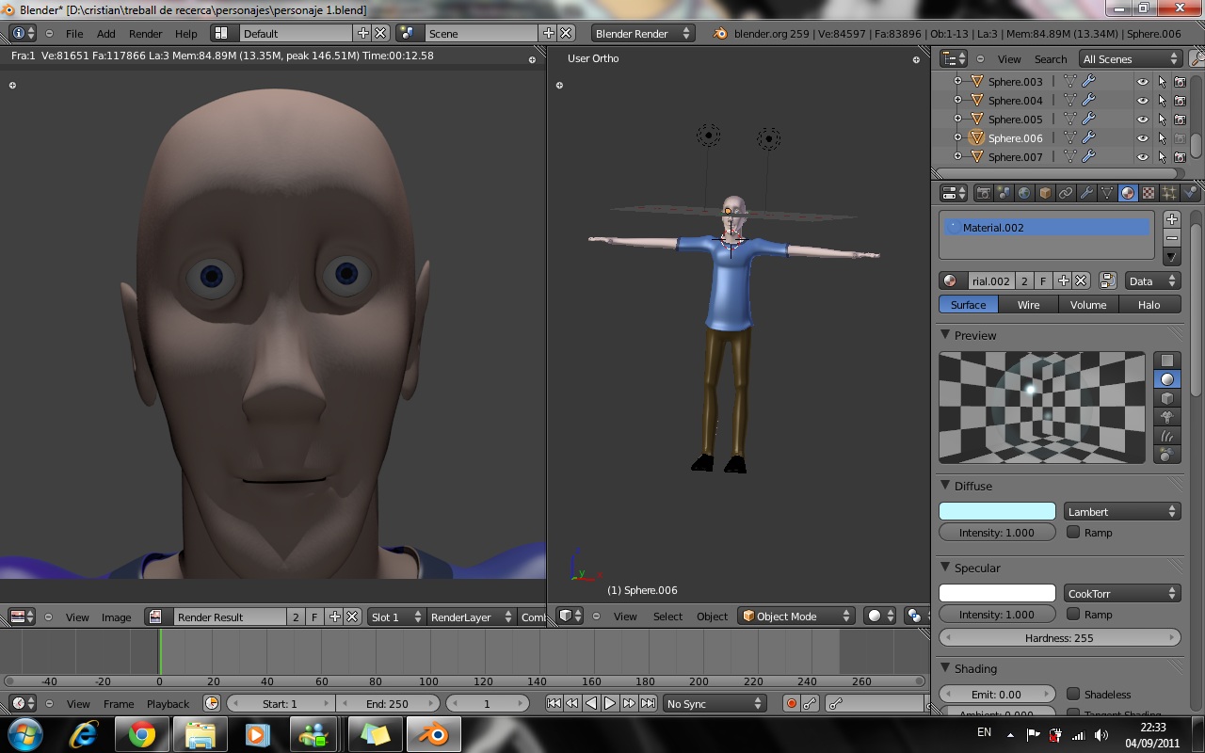Remove the selected material slot

(1172, 237)
